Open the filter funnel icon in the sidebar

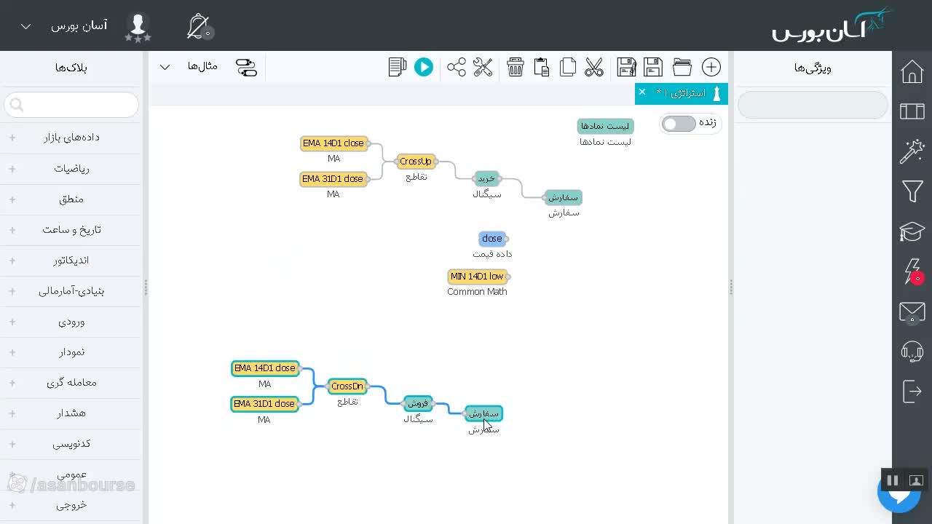click(912, 191)
